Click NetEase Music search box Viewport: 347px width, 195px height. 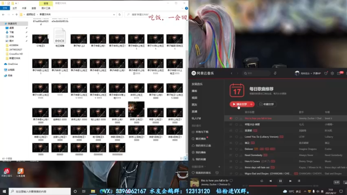click(x=257, y=73)
